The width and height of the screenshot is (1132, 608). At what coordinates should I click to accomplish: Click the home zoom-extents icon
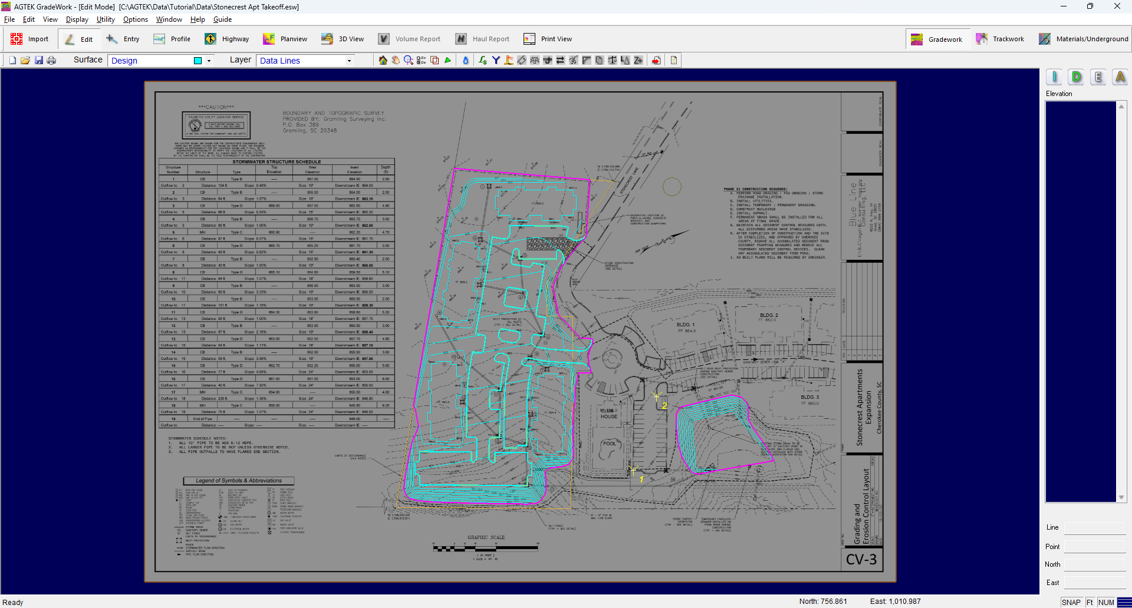[x=383, y=60]
